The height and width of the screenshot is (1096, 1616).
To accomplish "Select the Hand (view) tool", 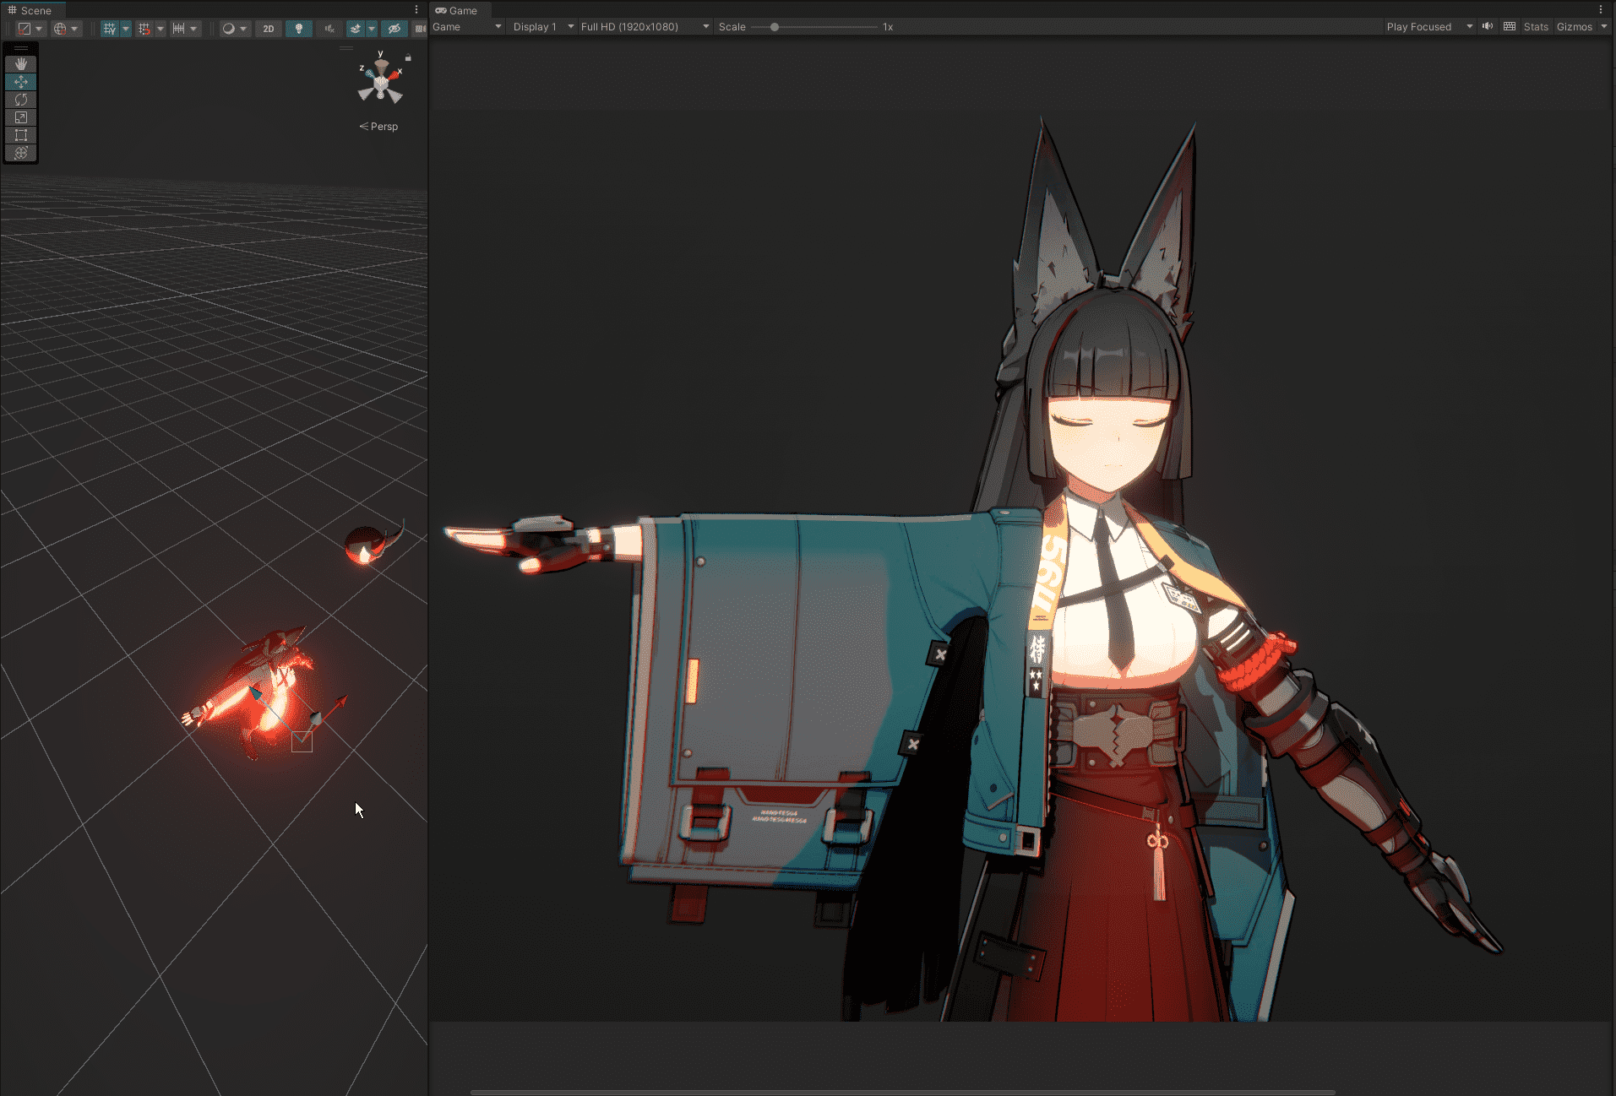I will (21, 64).
